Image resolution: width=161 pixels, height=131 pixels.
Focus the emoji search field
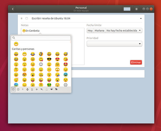tap(41, 38)
